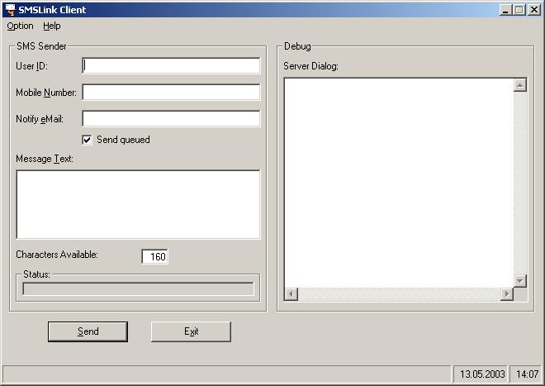This screenshot has width=545, height=386.
Task: Click the Status progress bar
Action: coord(138,289)
